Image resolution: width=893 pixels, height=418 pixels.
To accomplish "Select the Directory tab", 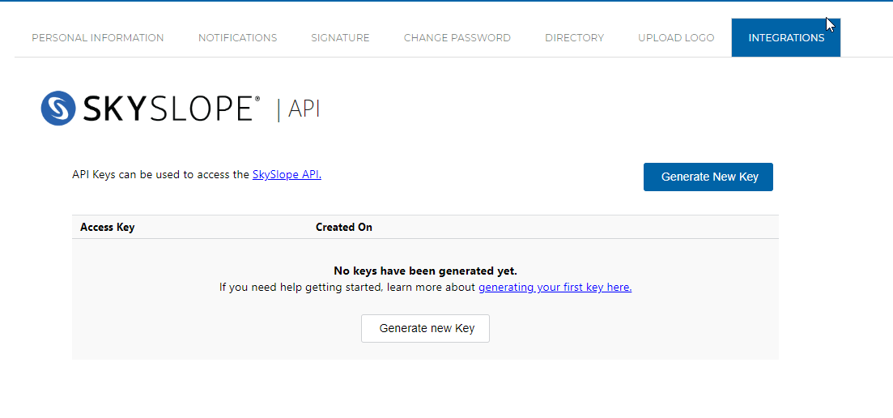I will [574, 38].
